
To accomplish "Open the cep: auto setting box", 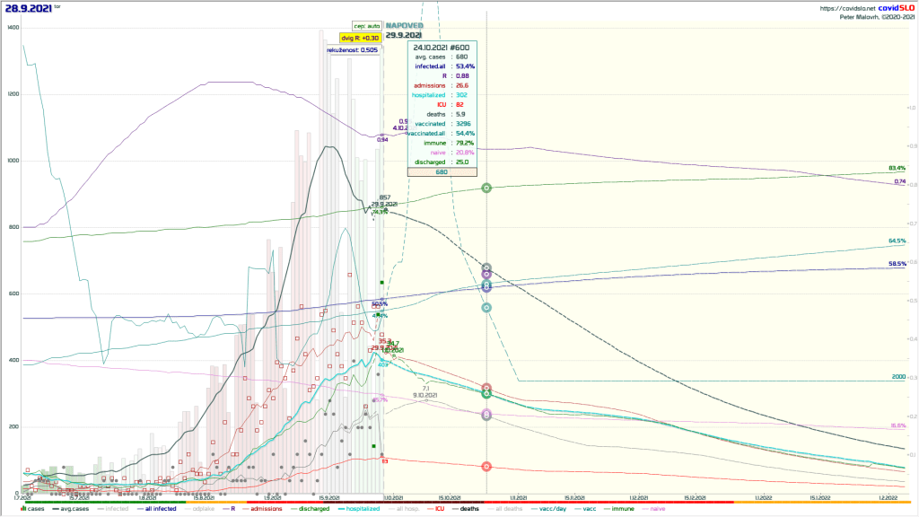I will pyautogui.click(x=367, y=27).
